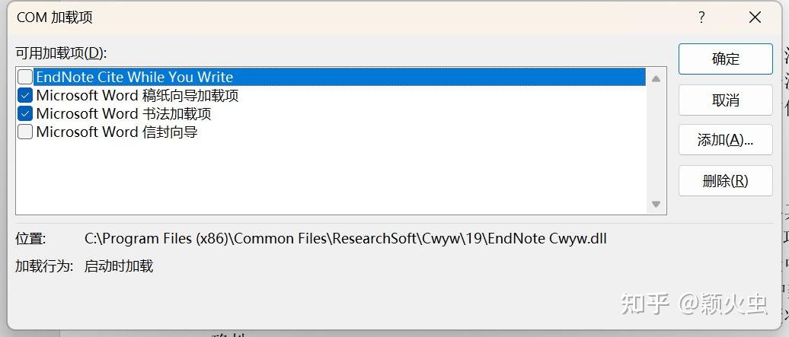Select the Microsoft Word 信封向导 entry
The width and height of the screenshot is (789, 337).
point(117,132)
